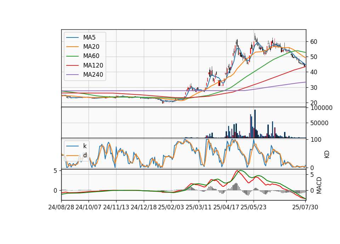The height and width of the screenshot is (244, 340).
Task: Click the MA5 legend label
Action: click(x=89, y=37)
